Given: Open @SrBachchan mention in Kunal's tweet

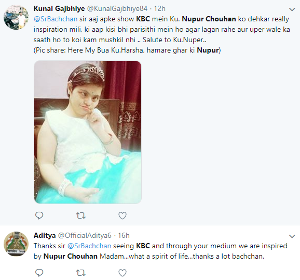Looking at the screenshot, I should pyautogui.click(x=56, y=19).
